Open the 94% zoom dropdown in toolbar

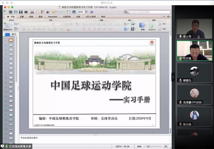[x=86, y=12]
